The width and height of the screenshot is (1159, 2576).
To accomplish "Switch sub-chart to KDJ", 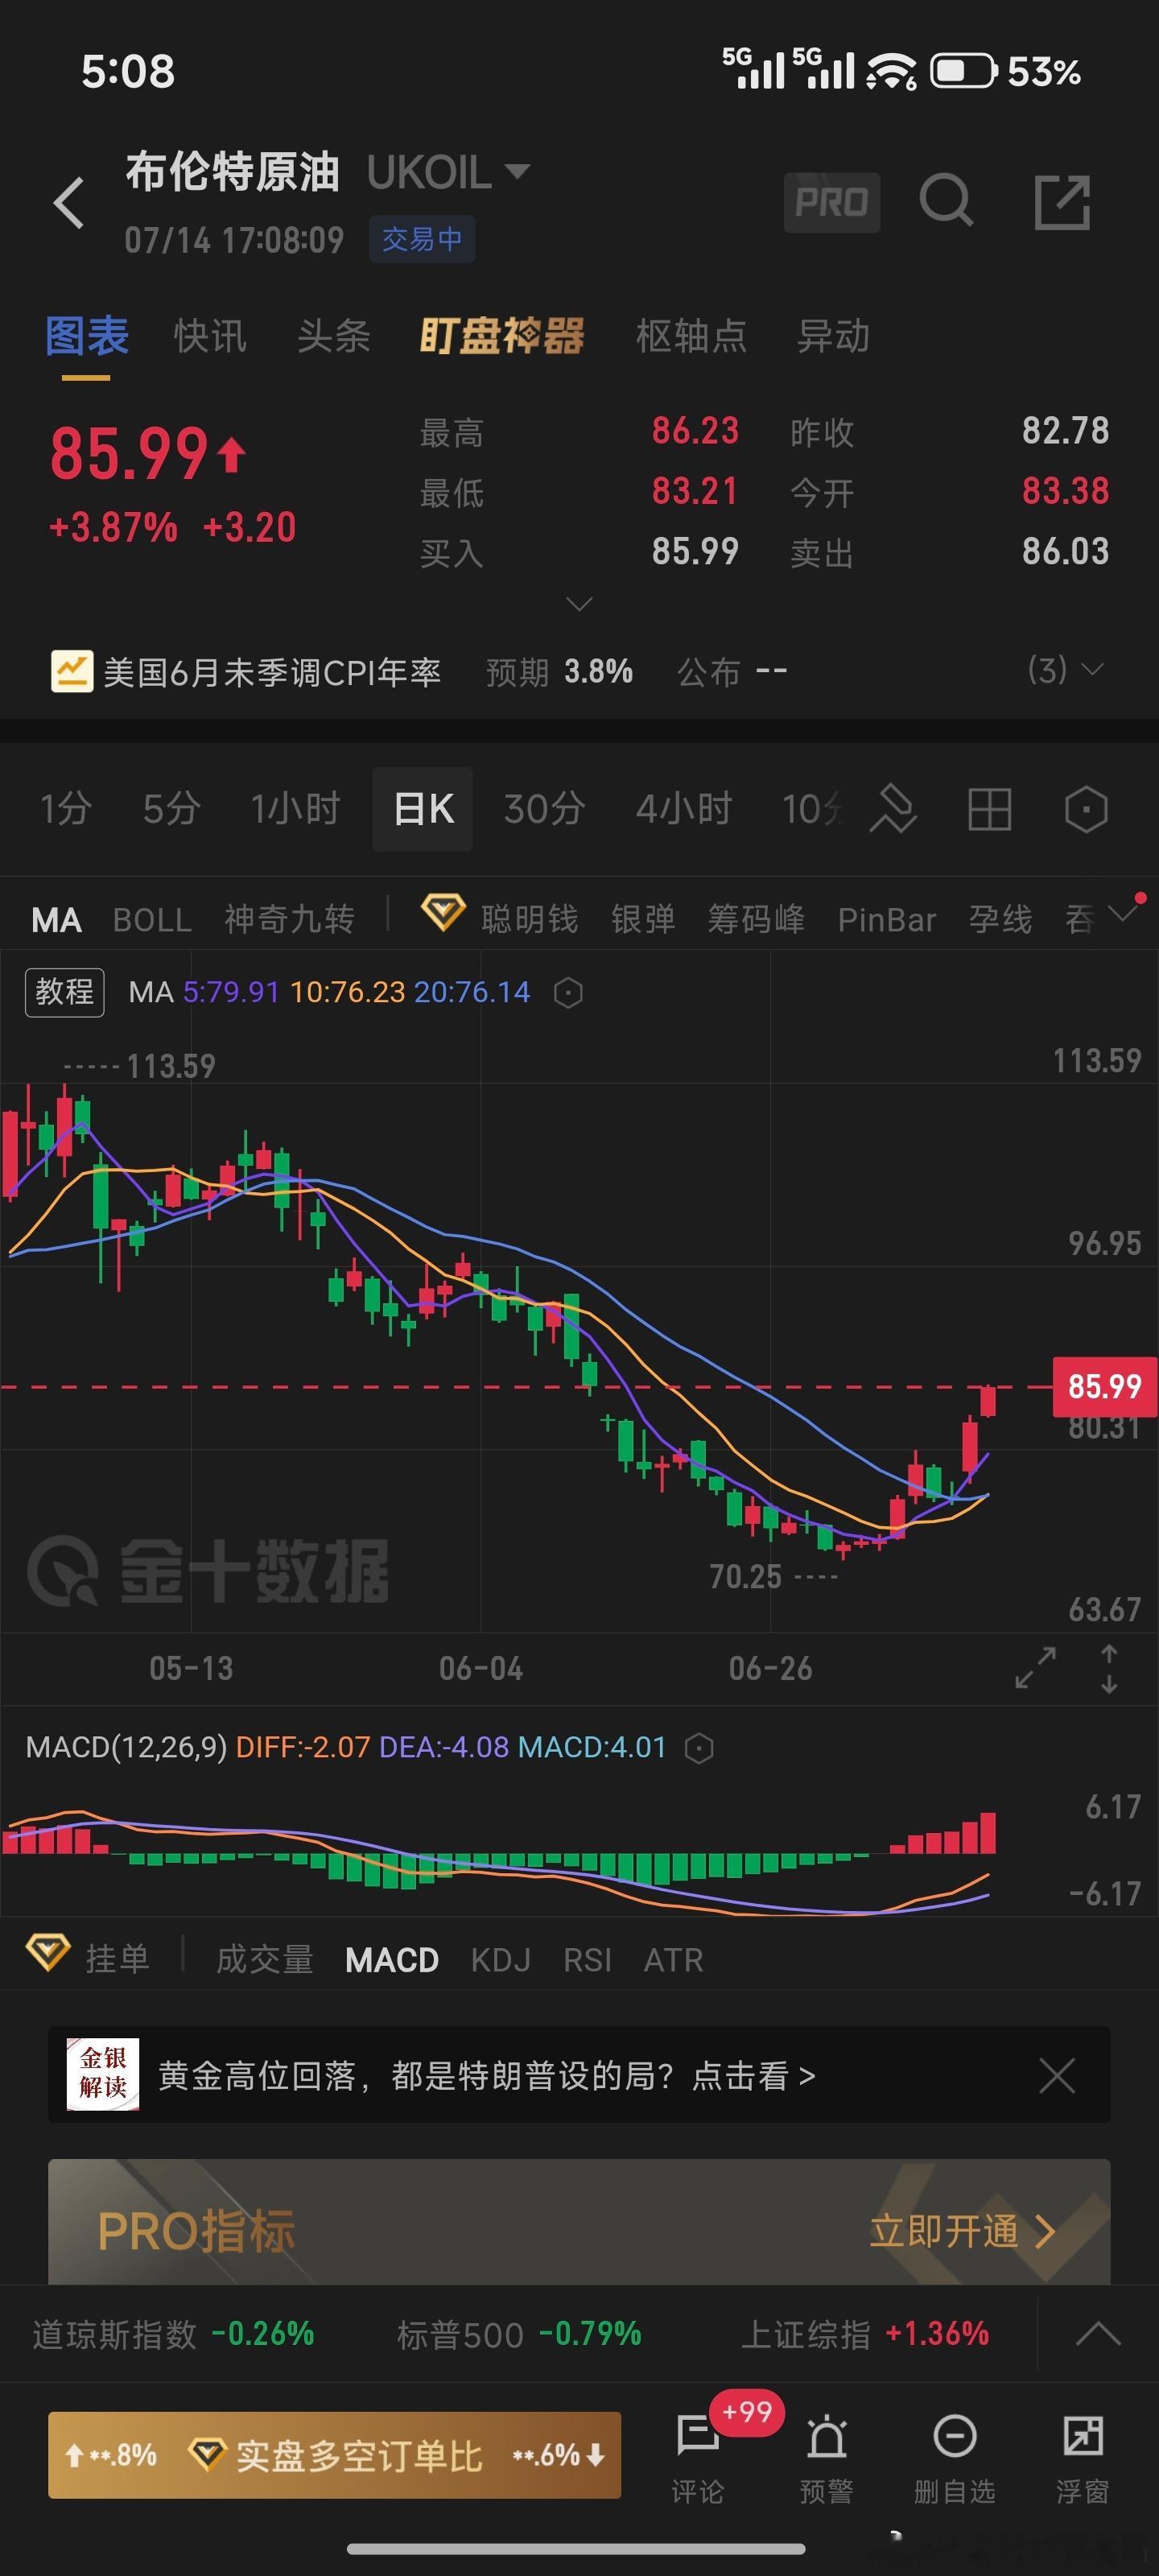I will click(501, 1959).
